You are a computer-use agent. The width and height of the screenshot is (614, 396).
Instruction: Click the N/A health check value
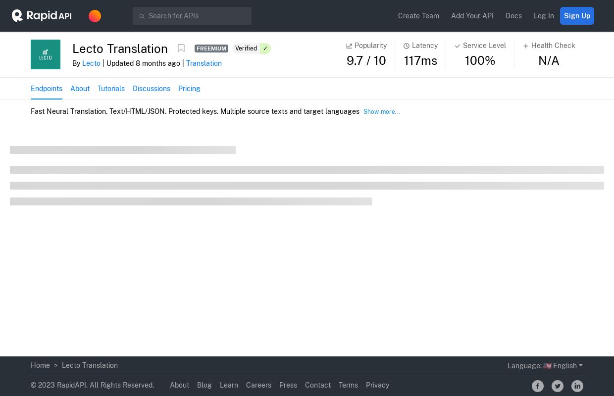point(549,60)
